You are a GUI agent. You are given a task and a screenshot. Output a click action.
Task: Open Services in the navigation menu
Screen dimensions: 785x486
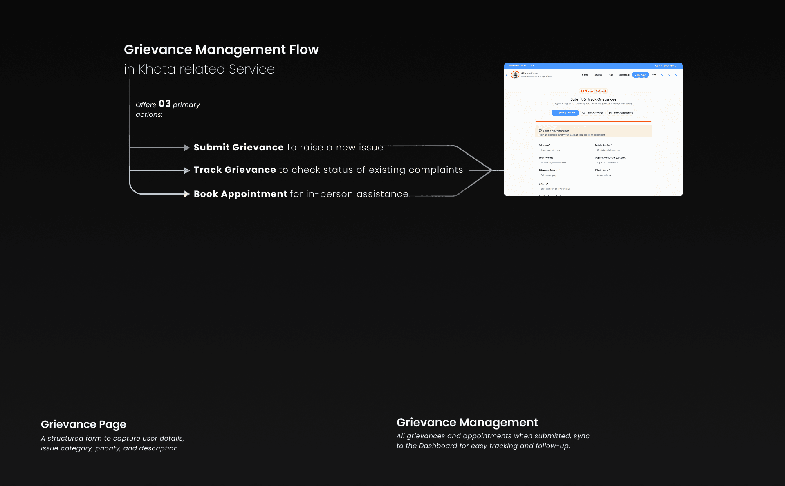click(597, 75)
